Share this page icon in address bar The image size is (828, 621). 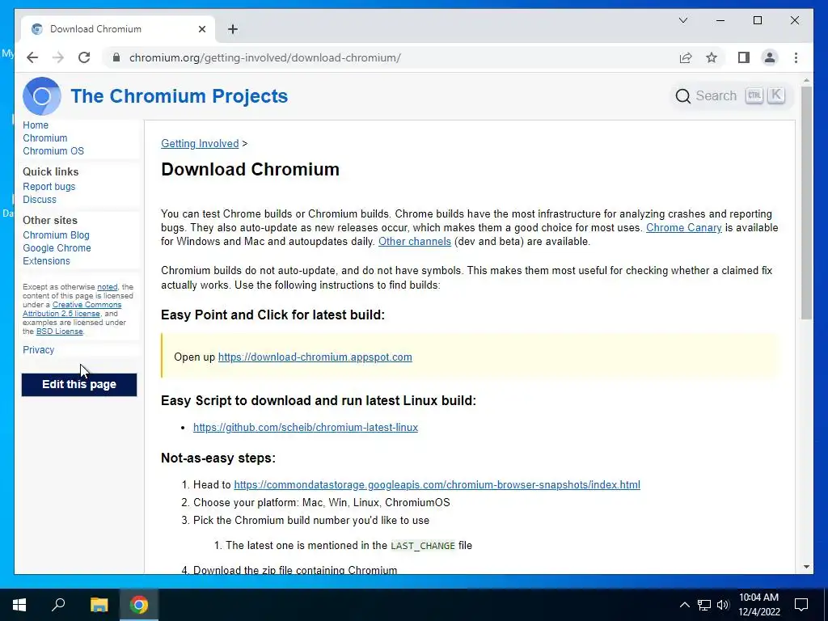(x=686, y=57)
